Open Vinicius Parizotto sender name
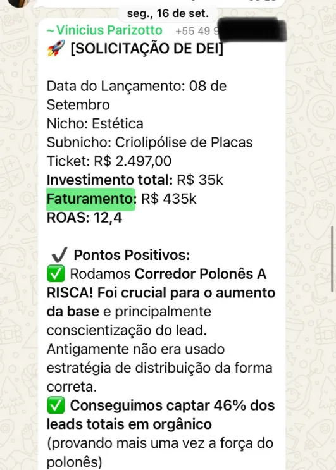The image size is (336, 470). tap(104, 30)
